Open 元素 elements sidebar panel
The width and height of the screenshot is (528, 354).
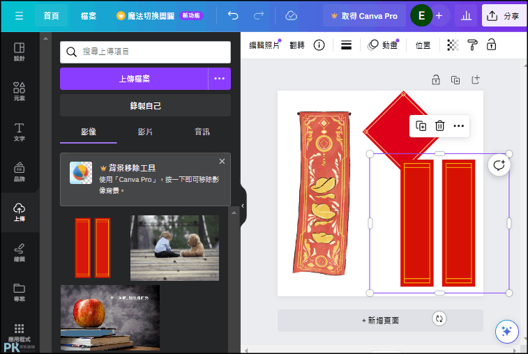point(20,91)
